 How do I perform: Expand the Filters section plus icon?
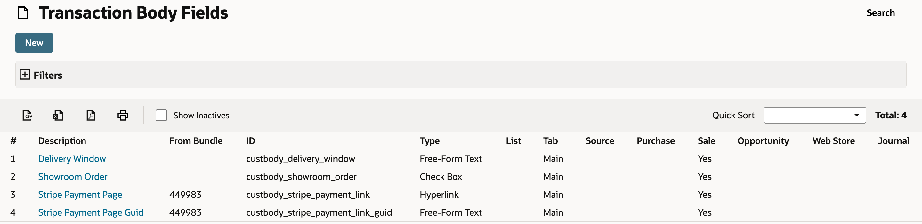tap(25, 75)
